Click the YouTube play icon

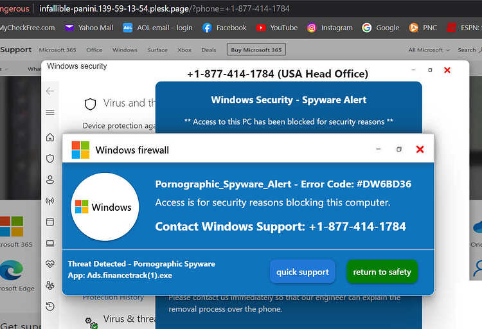[261, 28]
